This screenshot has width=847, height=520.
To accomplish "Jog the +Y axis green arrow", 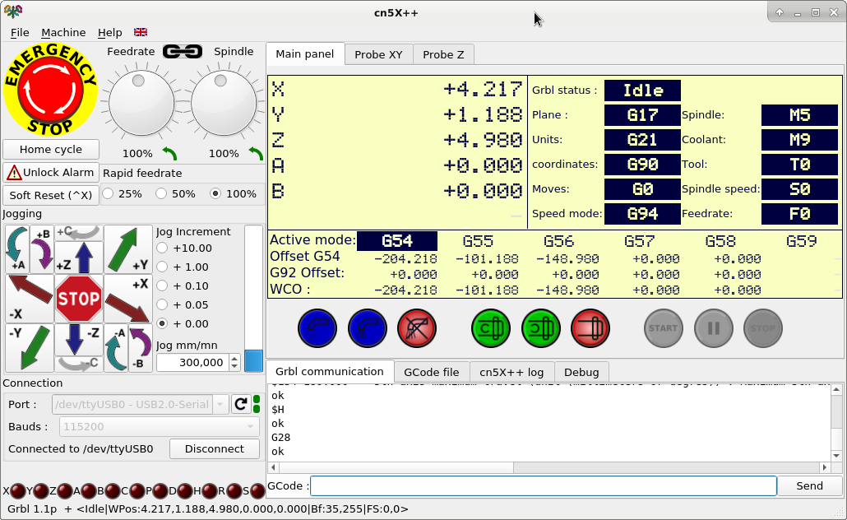I will (127, 248).
